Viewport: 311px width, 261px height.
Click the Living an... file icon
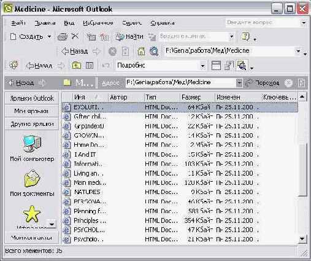[x=66, y=174]
